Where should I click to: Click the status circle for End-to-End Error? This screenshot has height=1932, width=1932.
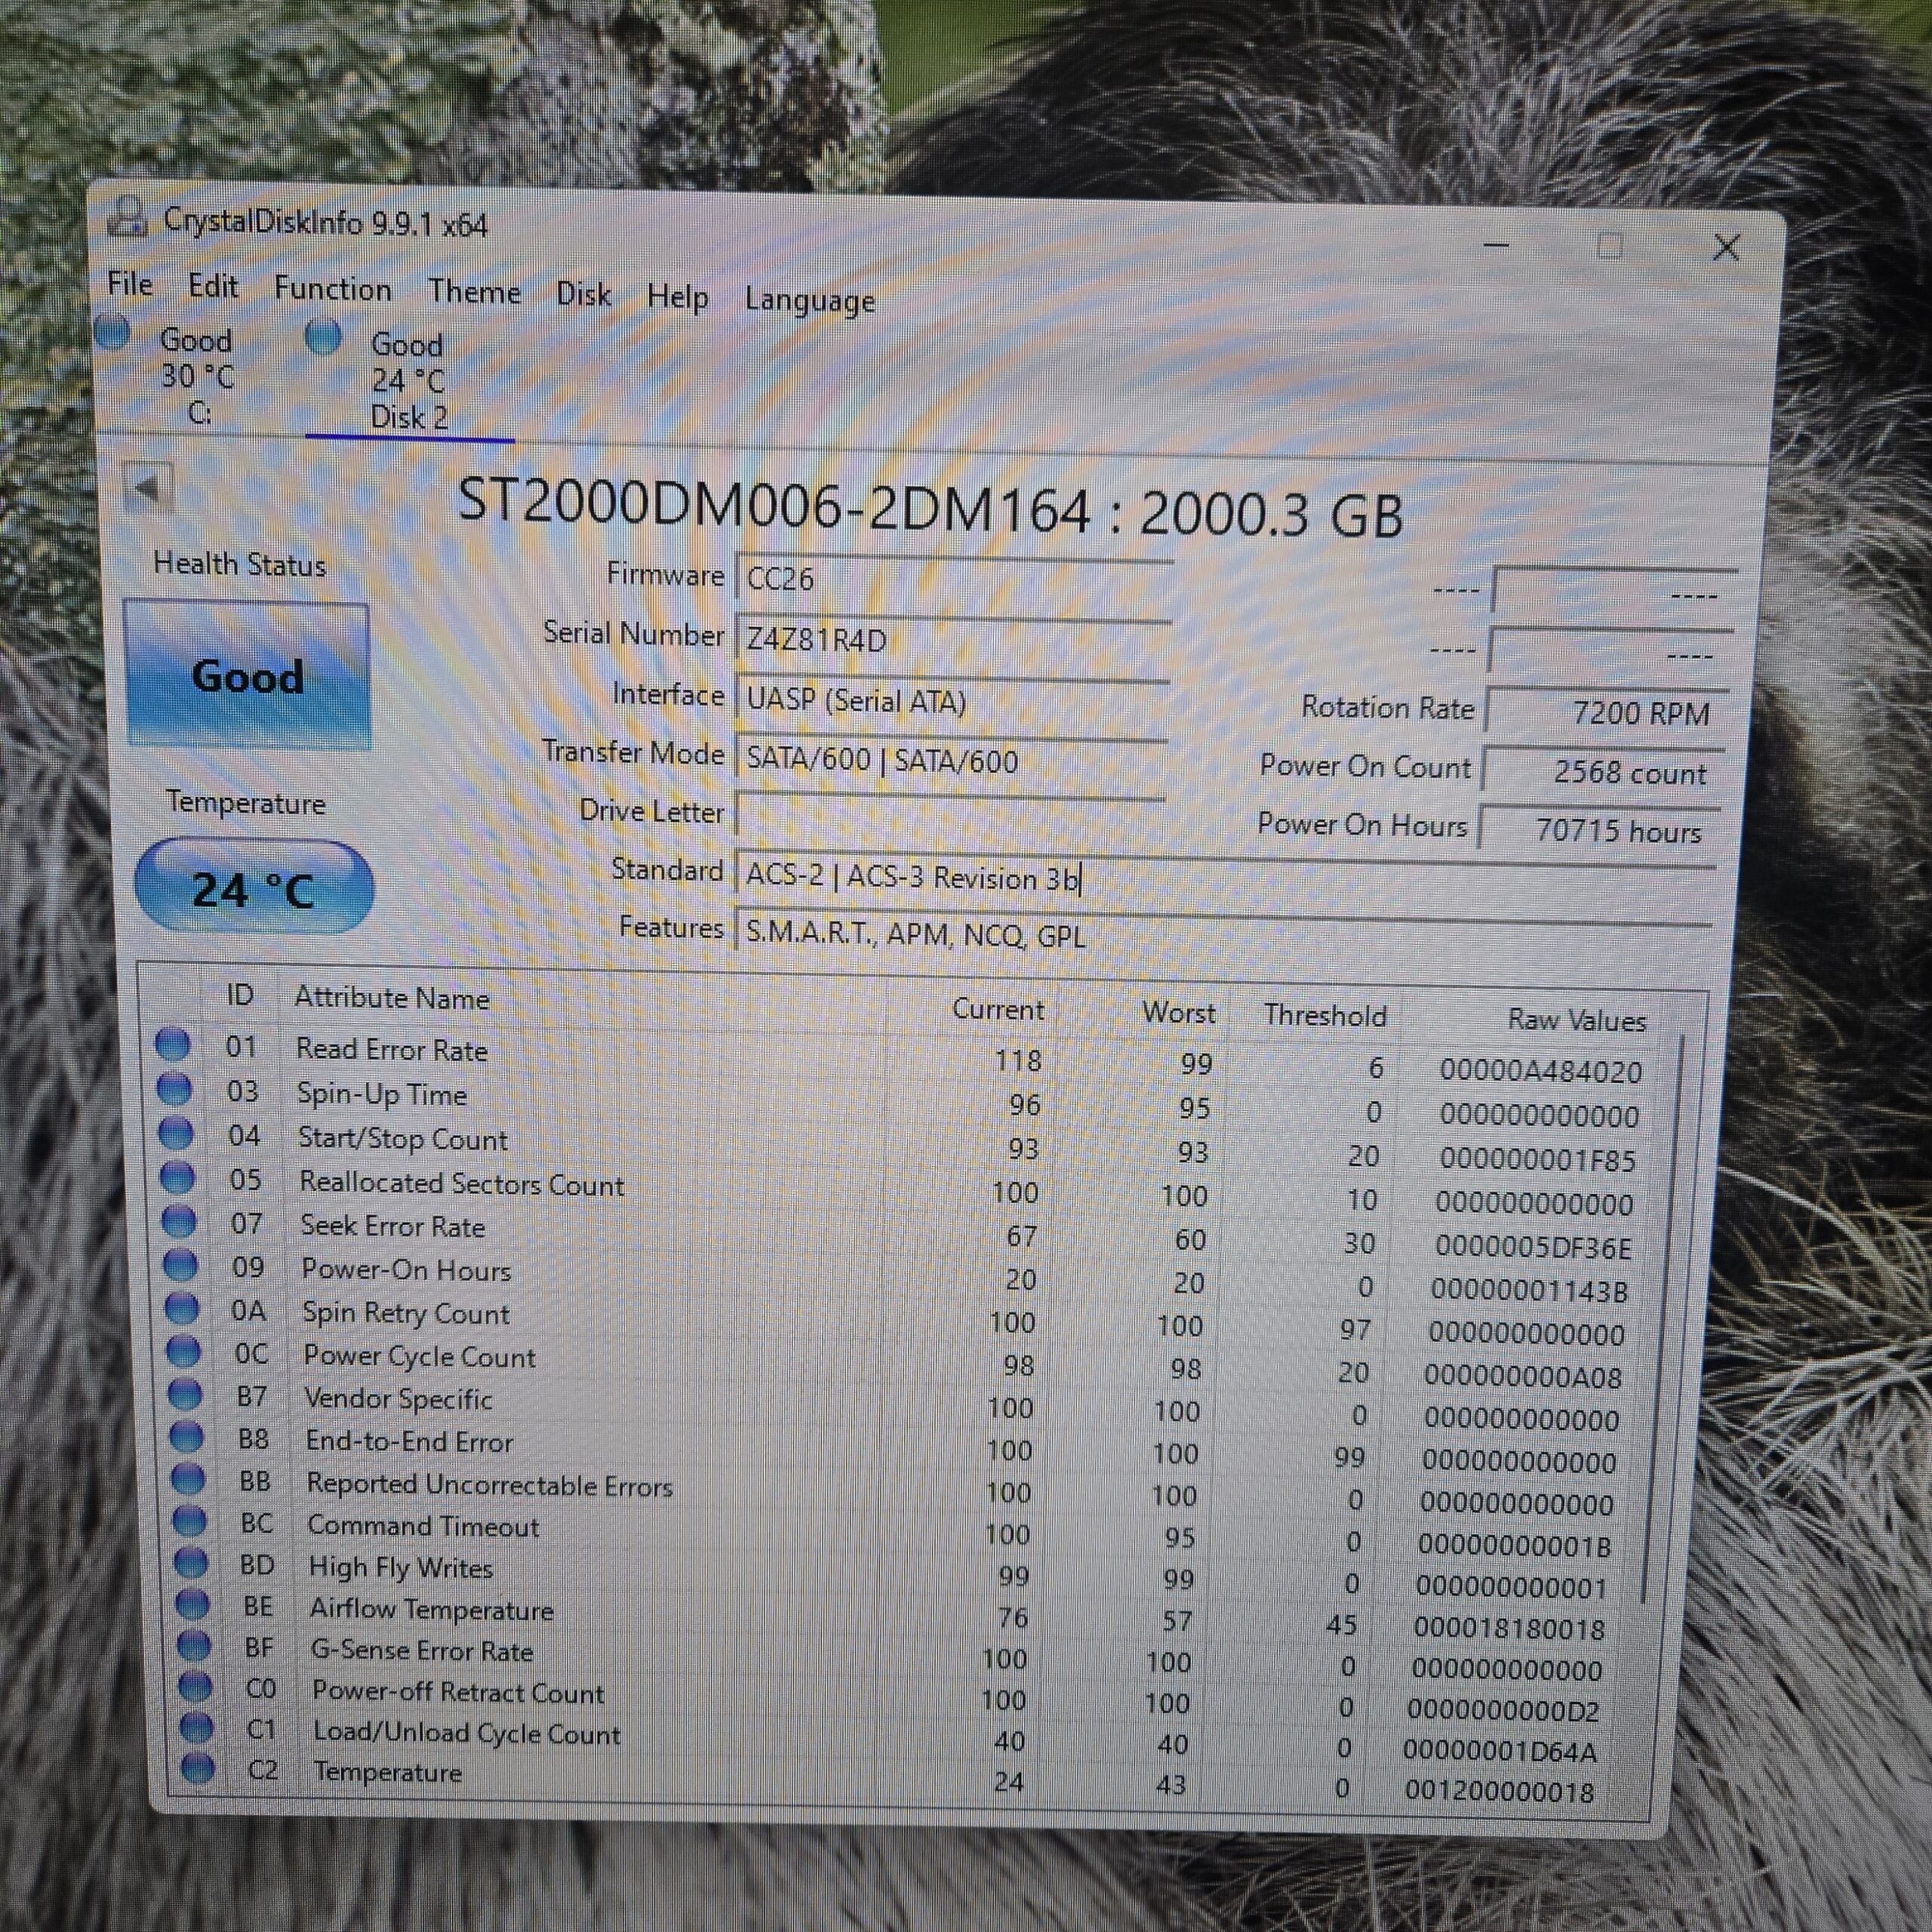click(x=187, y=1436)
